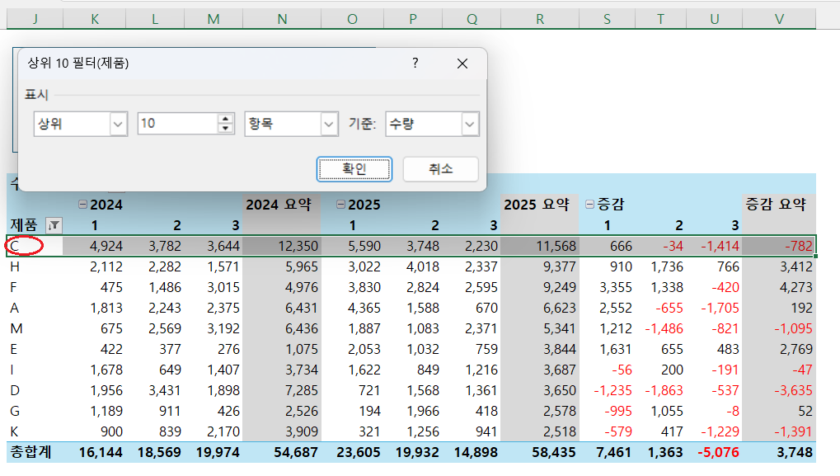The height and width of the screenshot is (476, 840).
Task: Select column R header
Action: [540, 19]
